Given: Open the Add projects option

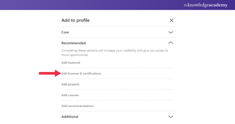Looking at the screenshot, I should (x=70, y=84).
